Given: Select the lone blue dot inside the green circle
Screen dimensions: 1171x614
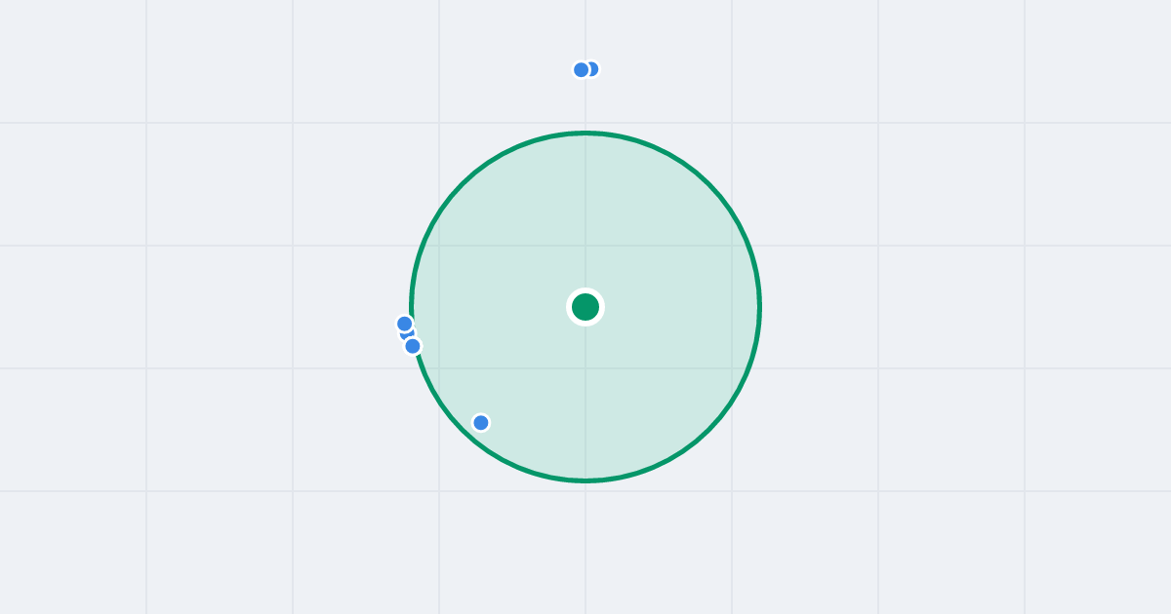Looking at the screenshot, I should pyautogui.click(x=481, y=422).
